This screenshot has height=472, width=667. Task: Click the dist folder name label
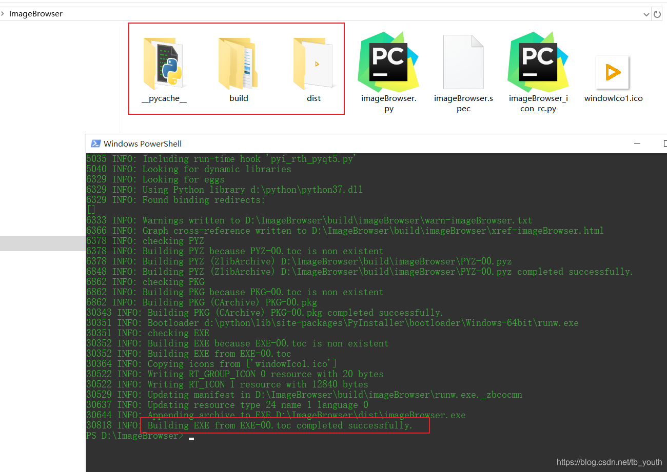click(x=313, y=98)
